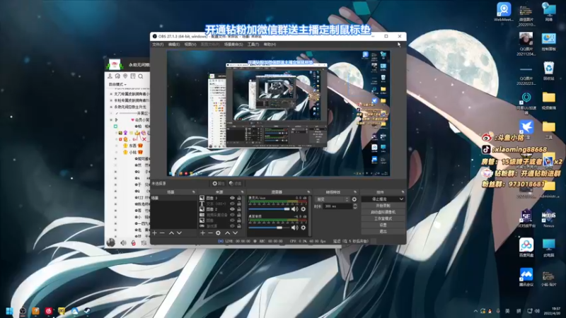Open 麦克风/Aux audio settings gear
This screenshot has height=318, width=566.
pos(304,209)
